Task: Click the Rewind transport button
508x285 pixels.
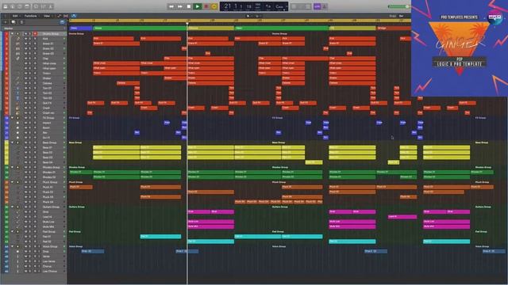Action: pyautogui.click(x=171, y=6)
